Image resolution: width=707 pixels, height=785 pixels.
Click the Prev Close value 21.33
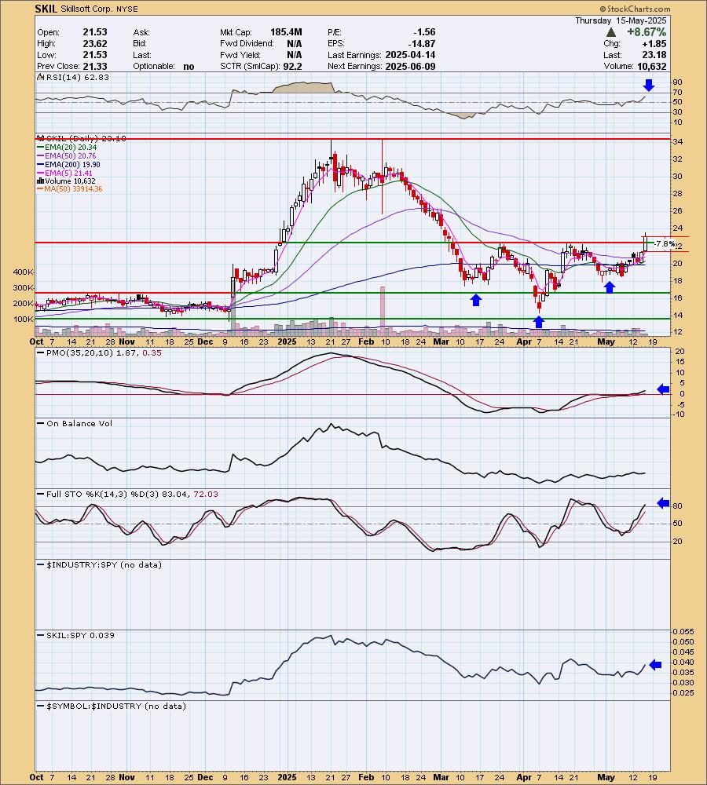(95, 66)
